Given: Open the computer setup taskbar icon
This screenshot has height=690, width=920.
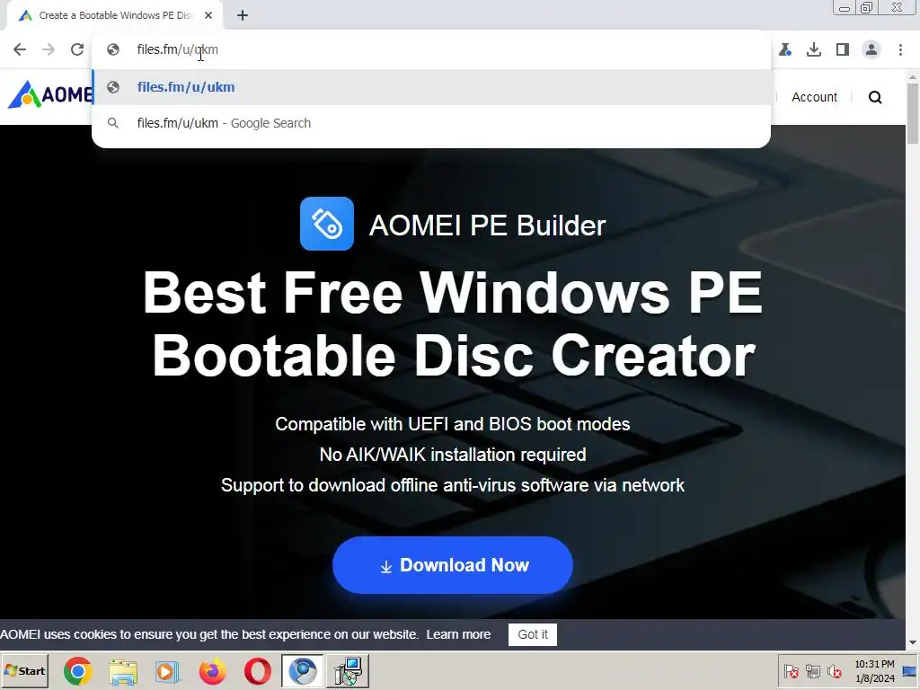Looking at the screenshot, I should coord(348,671).
